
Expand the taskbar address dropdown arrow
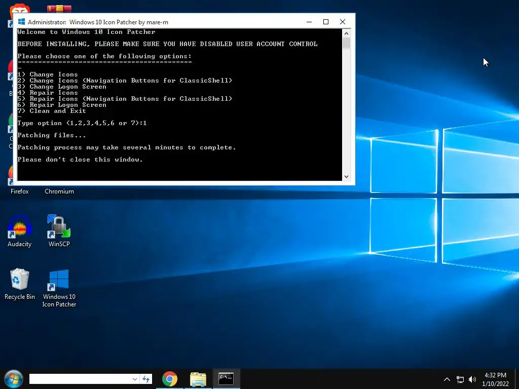tap(135, 379)
